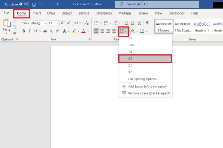Open the File tab
This screenshot has width=223, height=148.
[x=7, y=13]
